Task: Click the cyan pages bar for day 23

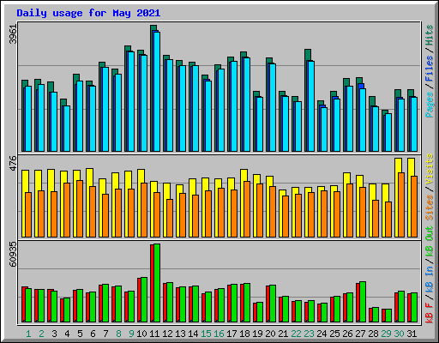Action: tap(311, 106)
